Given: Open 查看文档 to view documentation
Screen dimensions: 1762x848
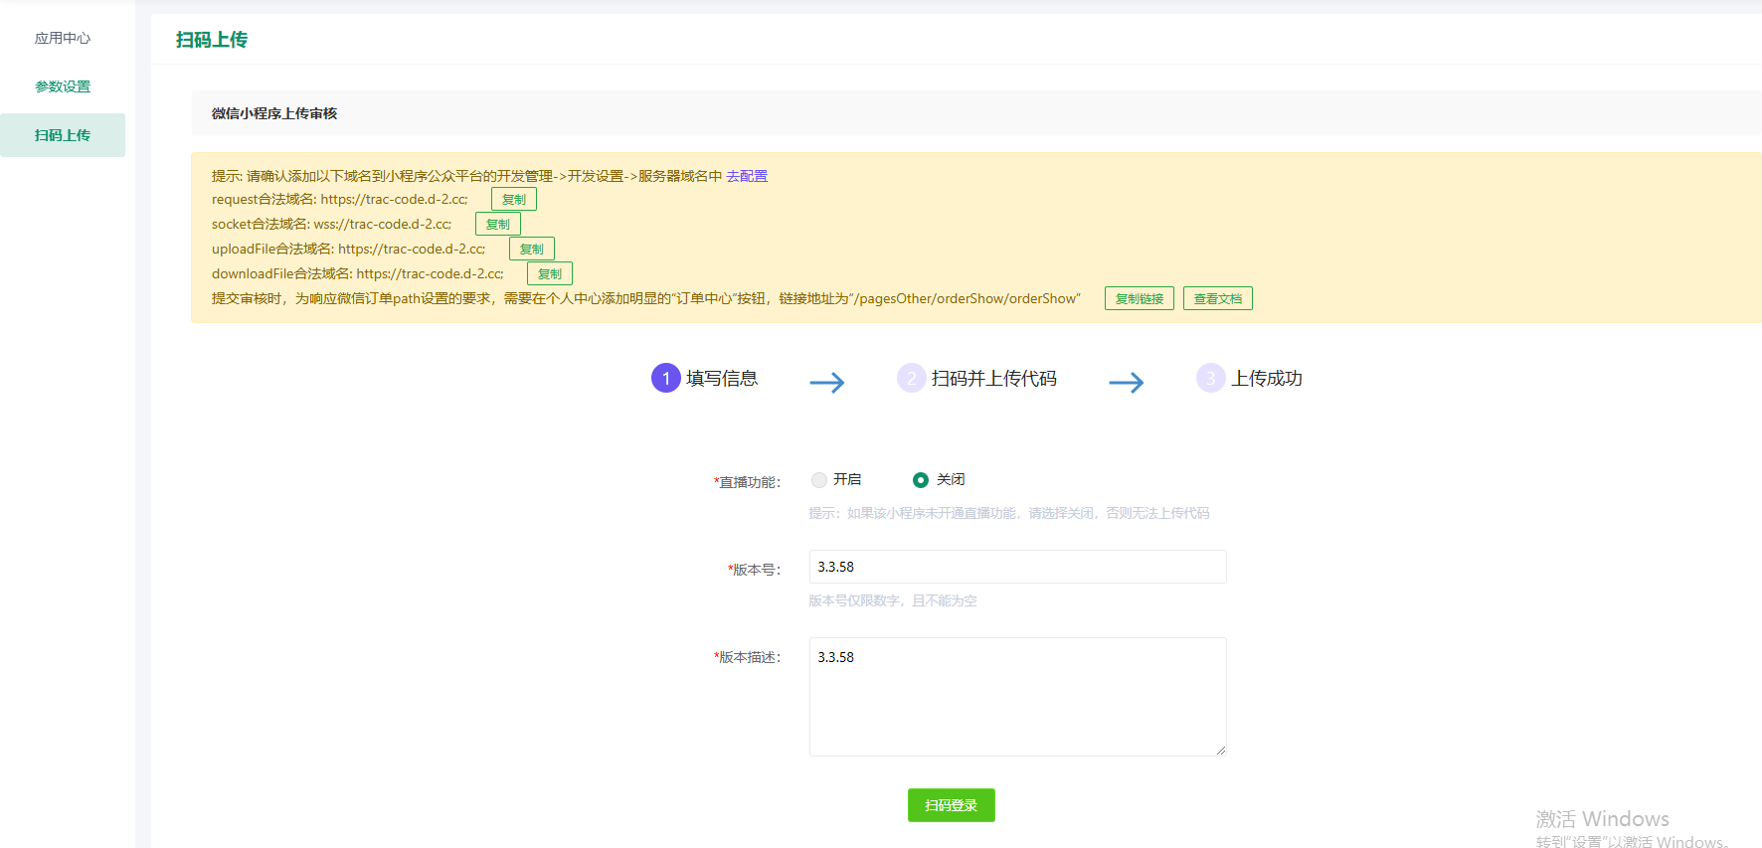Looking at the screenshot, I should click(x=1217, y=298).
